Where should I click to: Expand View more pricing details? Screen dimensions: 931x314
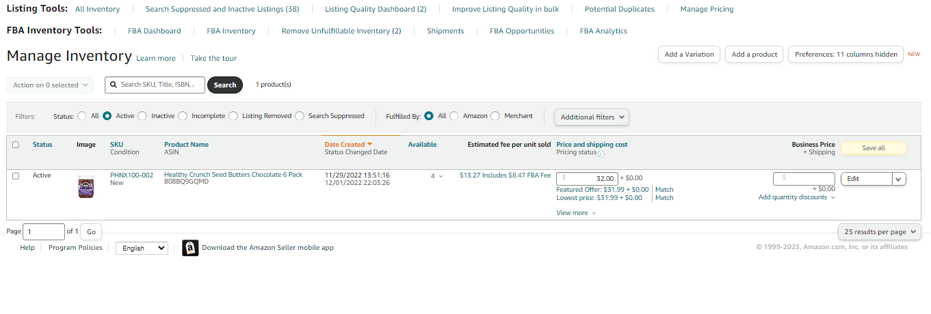(x=576, y=213)
